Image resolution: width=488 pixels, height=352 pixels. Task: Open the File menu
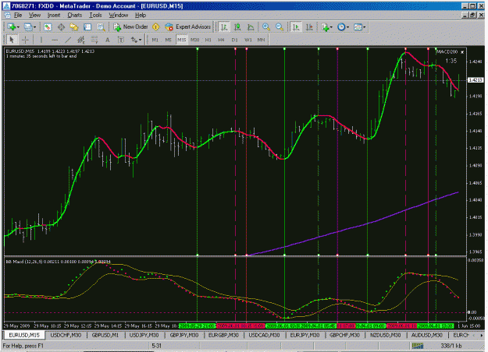pos(18,15)
